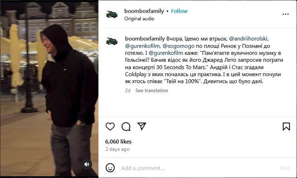
Task: Open @sogomogo profile mention
Action: (x=179, y=46)
